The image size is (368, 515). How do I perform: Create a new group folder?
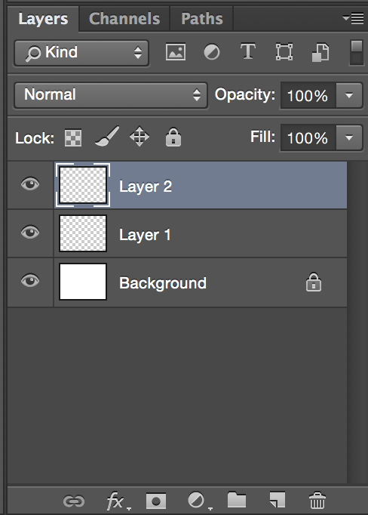click(x=237, y=500)
